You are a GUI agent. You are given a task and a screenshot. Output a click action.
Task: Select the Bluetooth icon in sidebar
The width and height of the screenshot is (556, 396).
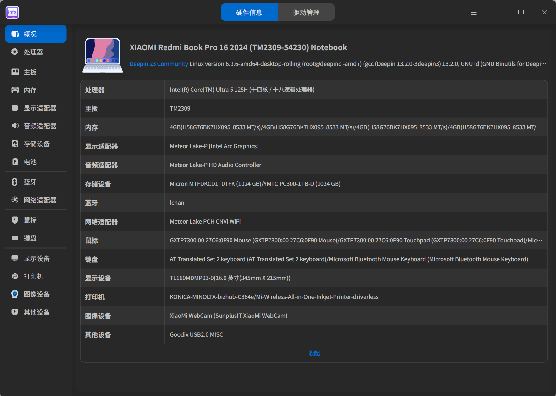click(x=15, y=182)
